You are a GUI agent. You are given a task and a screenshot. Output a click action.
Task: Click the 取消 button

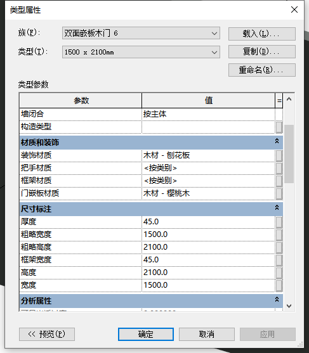[x=207, y=334]
